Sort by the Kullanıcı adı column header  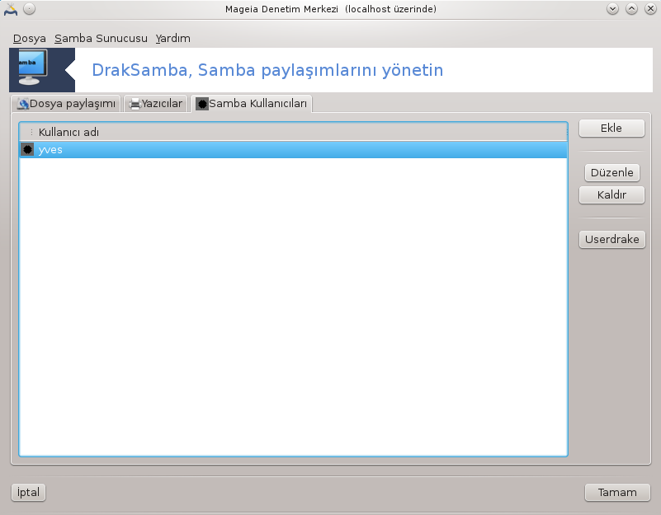pyautogui.click(x=294, y=132)
